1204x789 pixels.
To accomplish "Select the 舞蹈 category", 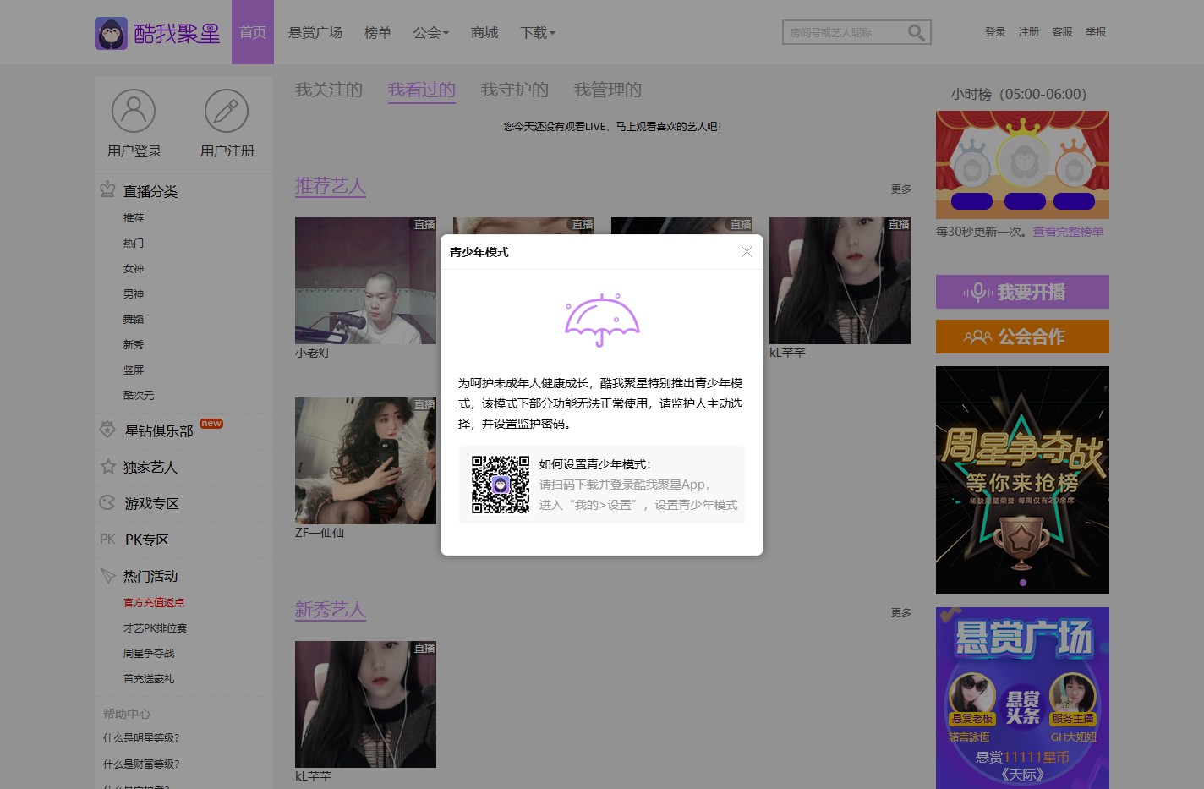I will click(134, 319).
